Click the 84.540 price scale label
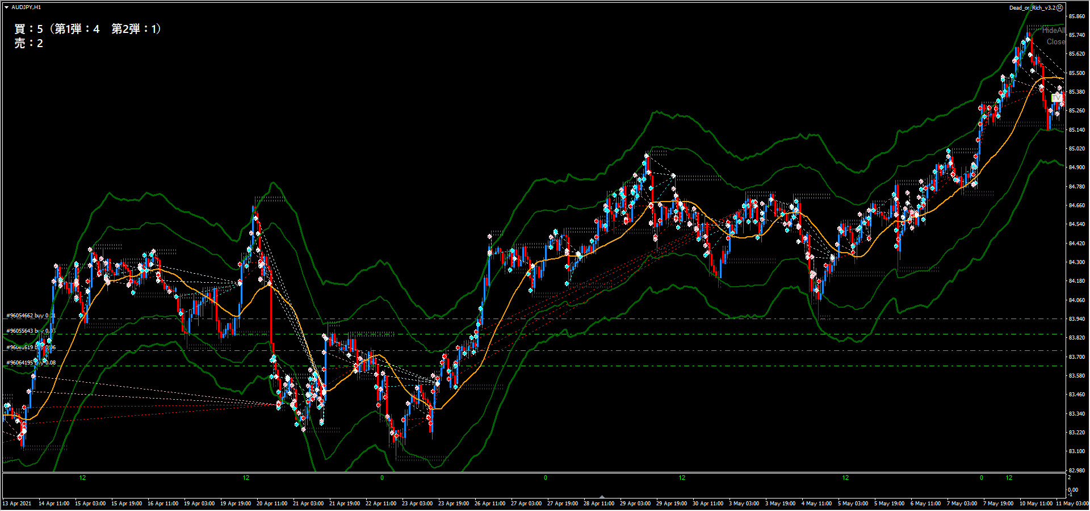This screenshot has height=511, width=1090. (x=1077, y=224)
